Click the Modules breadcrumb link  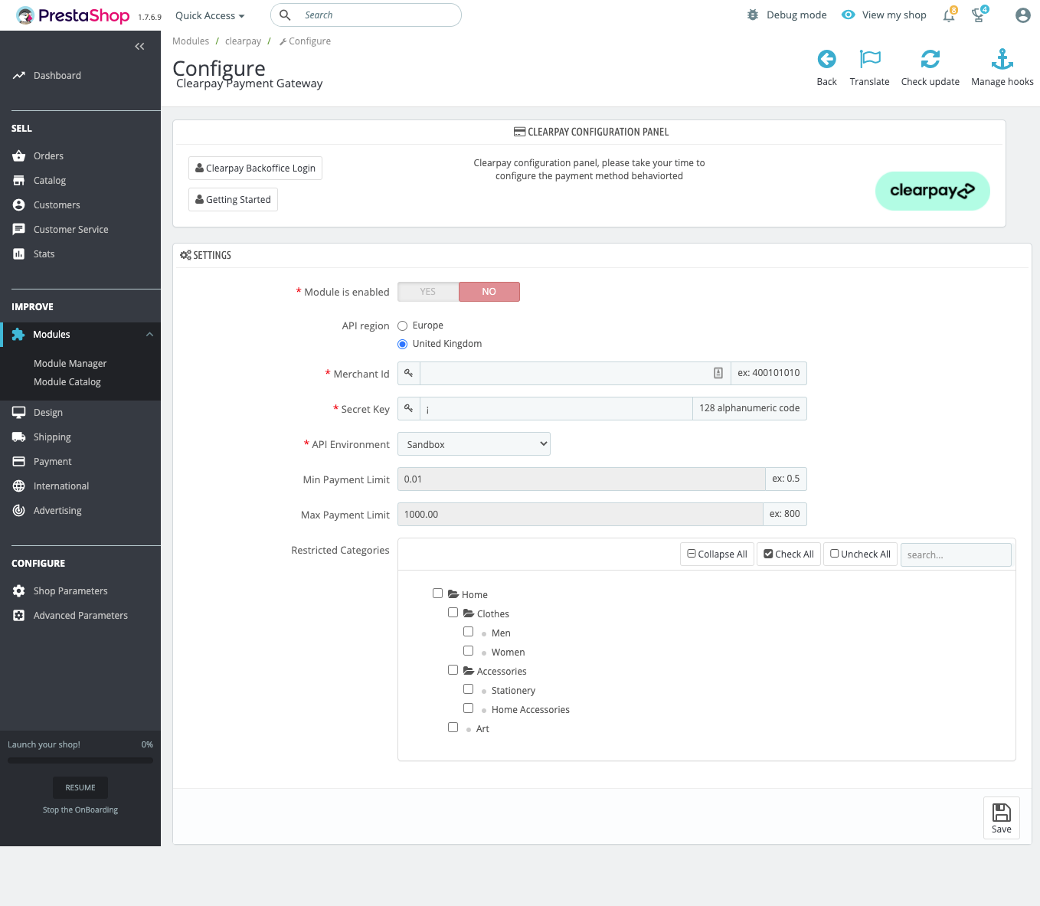click(191, 41)
